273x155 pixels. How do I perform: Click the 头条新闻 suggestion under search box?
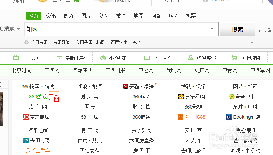[62, 42]
